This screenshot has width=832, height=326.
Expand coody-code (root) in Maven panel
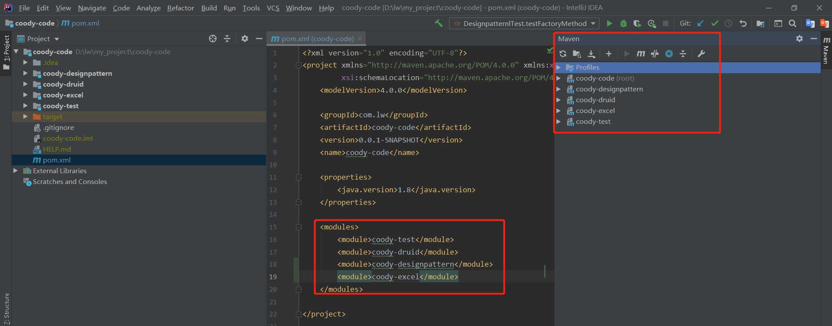click(x=559, y=78)
